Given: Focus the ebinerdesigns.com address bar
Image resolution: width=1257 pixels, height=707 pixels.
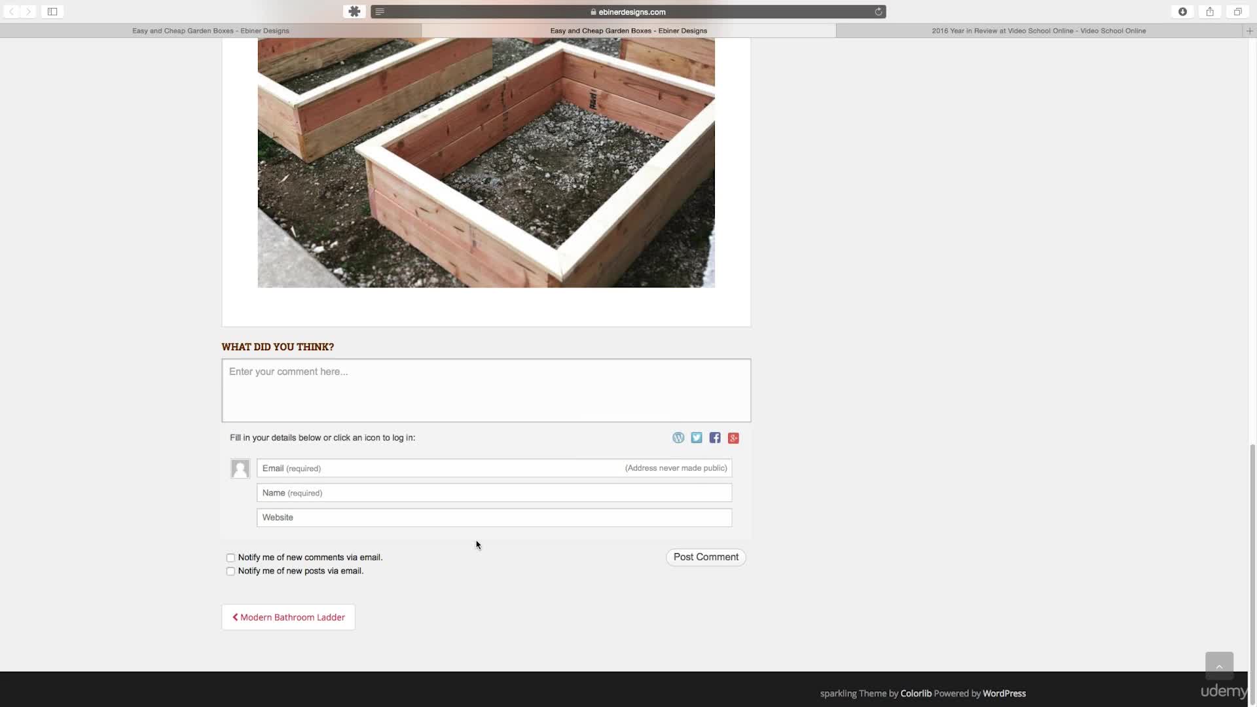Looking at the screenshot, I should (x=628, y=12).
